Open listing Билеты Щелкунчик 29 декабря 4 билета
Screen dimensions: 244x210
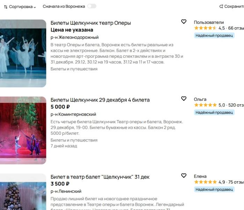tap(100, 100)
